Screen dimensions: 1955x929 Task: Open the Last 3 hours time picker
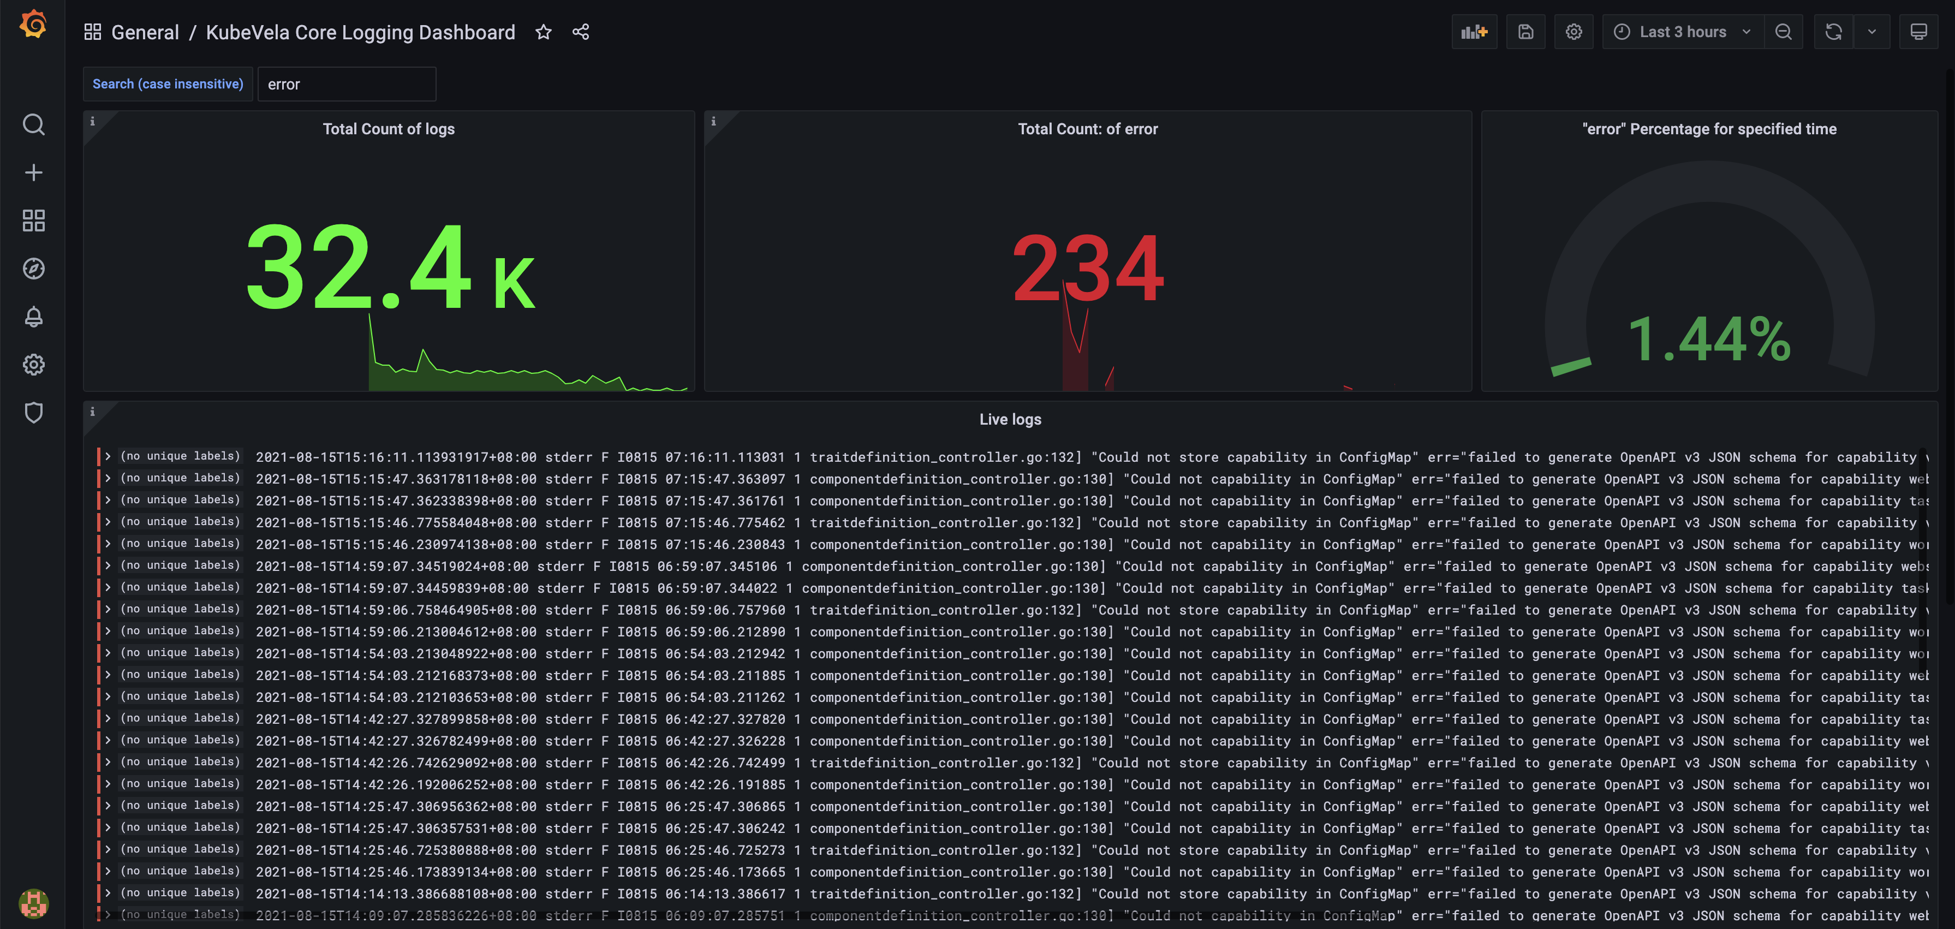(x=1682, y=32)
